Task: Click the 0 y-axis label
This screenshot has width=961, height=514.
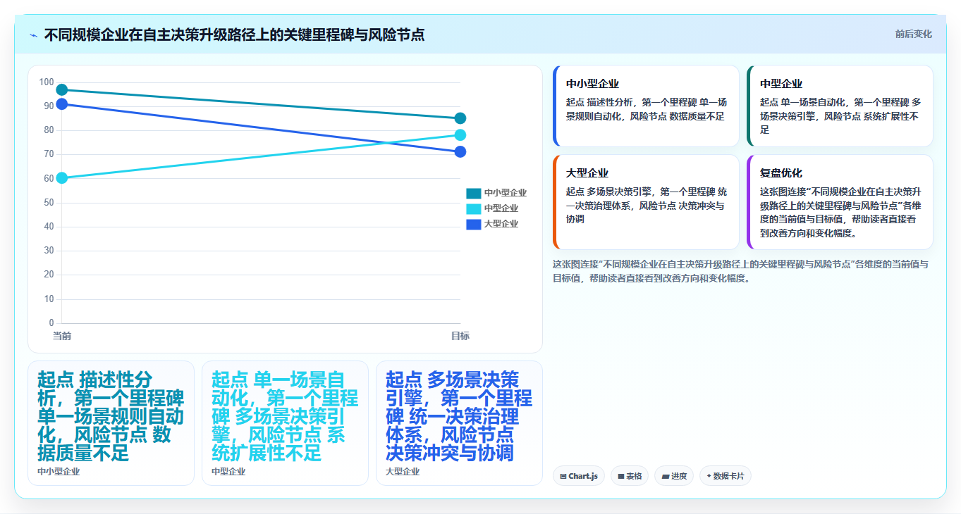Action: pos(51,323)
